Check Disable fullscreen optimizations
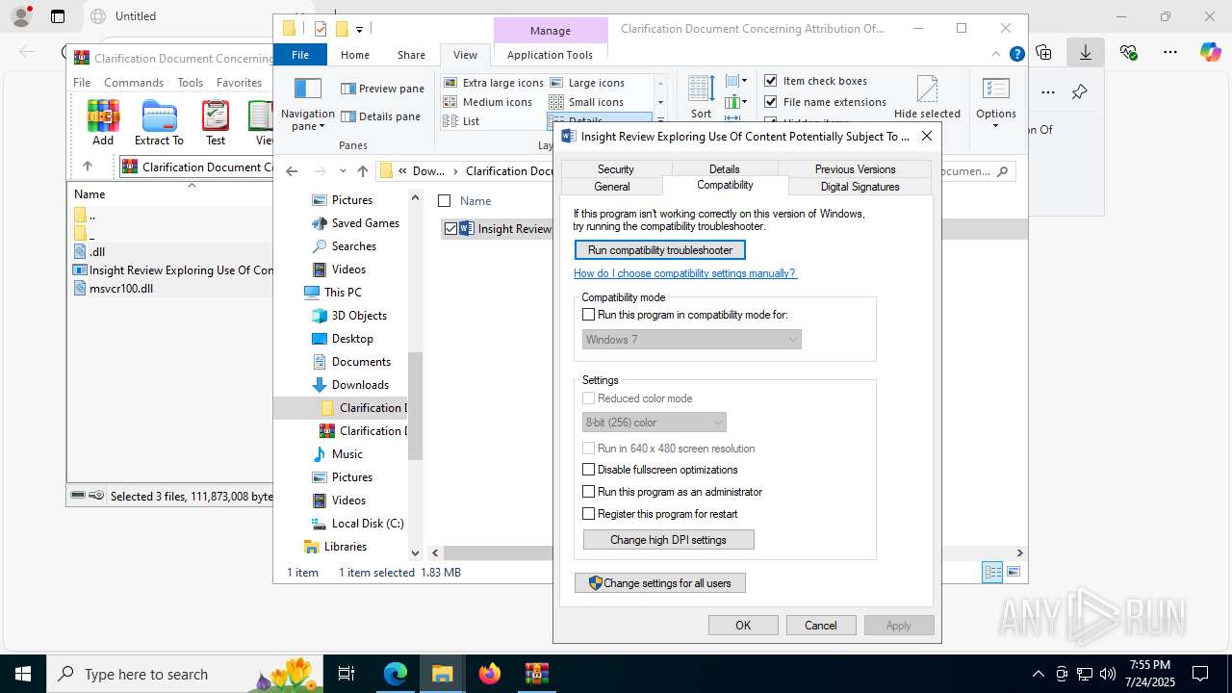Screen dimensions: 1232x693 pos(589,470)
